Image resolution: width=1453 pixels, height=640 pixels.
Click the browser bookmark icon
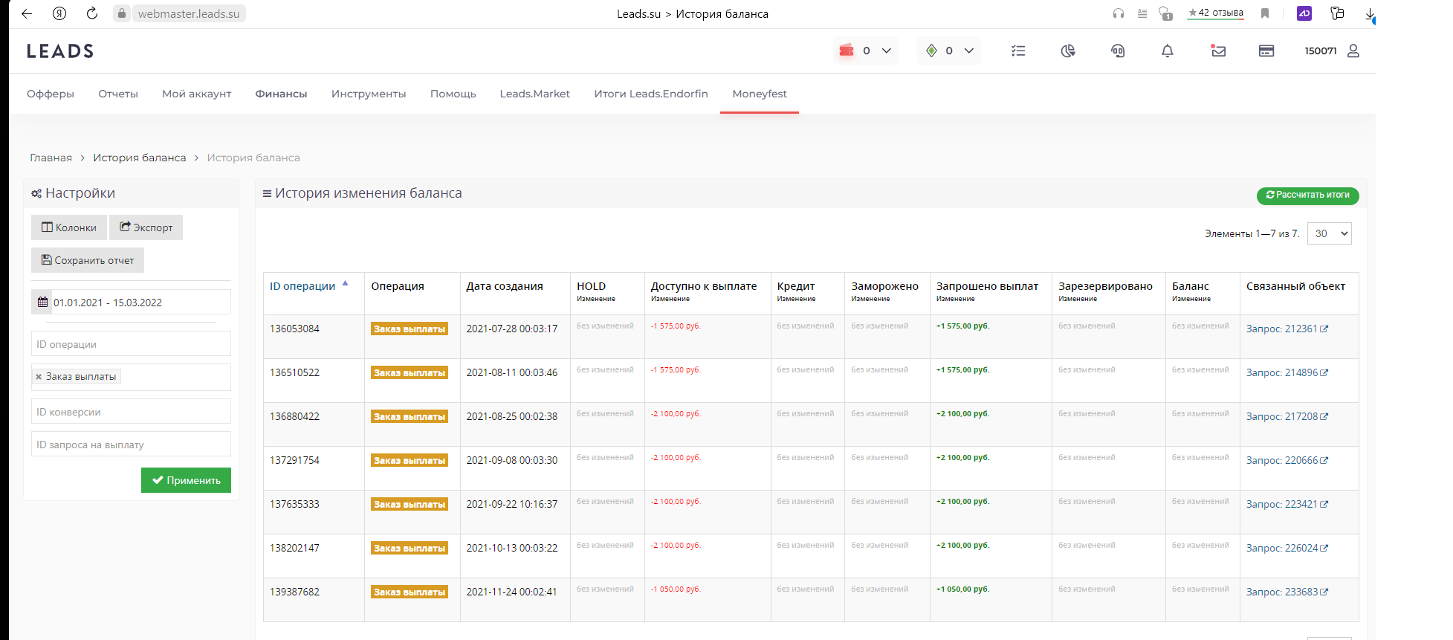(x=1265, y=13)
